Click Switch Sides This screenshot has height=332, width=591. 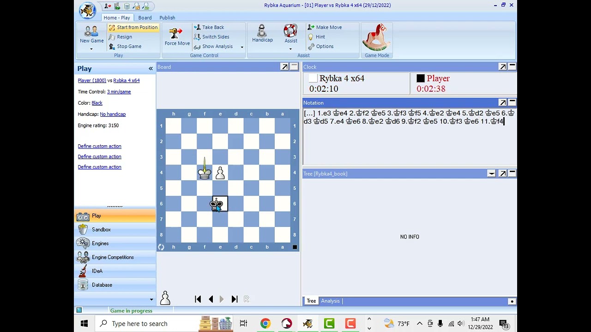coord(211,37)
